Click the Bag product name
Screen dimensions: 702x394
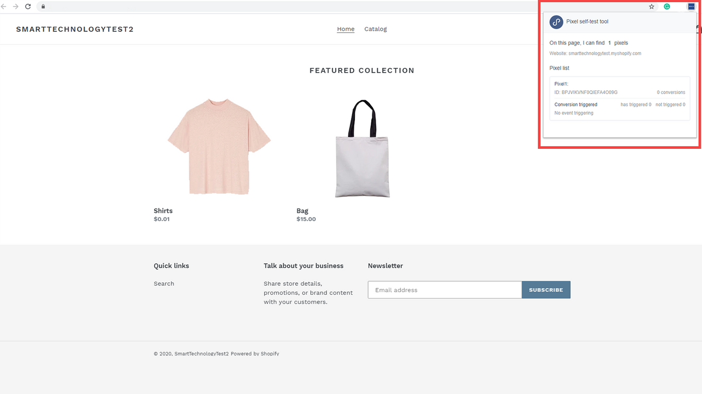click(x=302, y=211)
